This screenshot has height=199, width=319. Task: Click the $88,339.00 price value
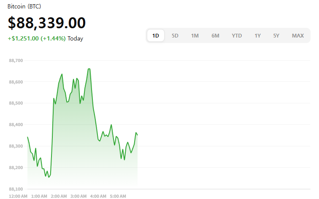pos(47,23)
